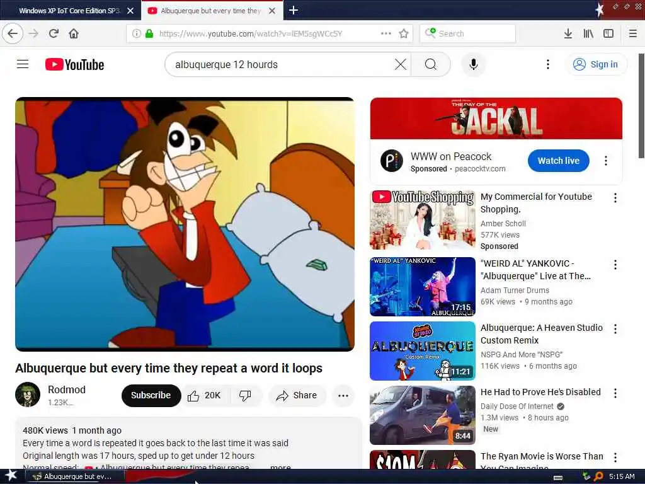Click The Day of the Jackal ad banner
Viewport: 645px width, 484px height.
(x=496, y=118)
